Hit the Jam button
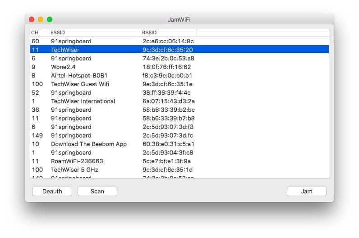This screenshot has width=359, height=238. coord(307,191)
